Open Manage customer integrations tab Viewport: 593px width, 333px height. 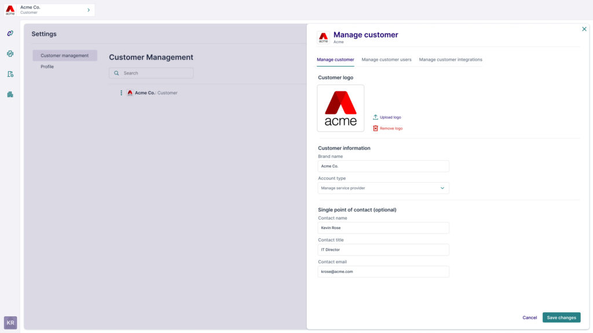point(451,60)
